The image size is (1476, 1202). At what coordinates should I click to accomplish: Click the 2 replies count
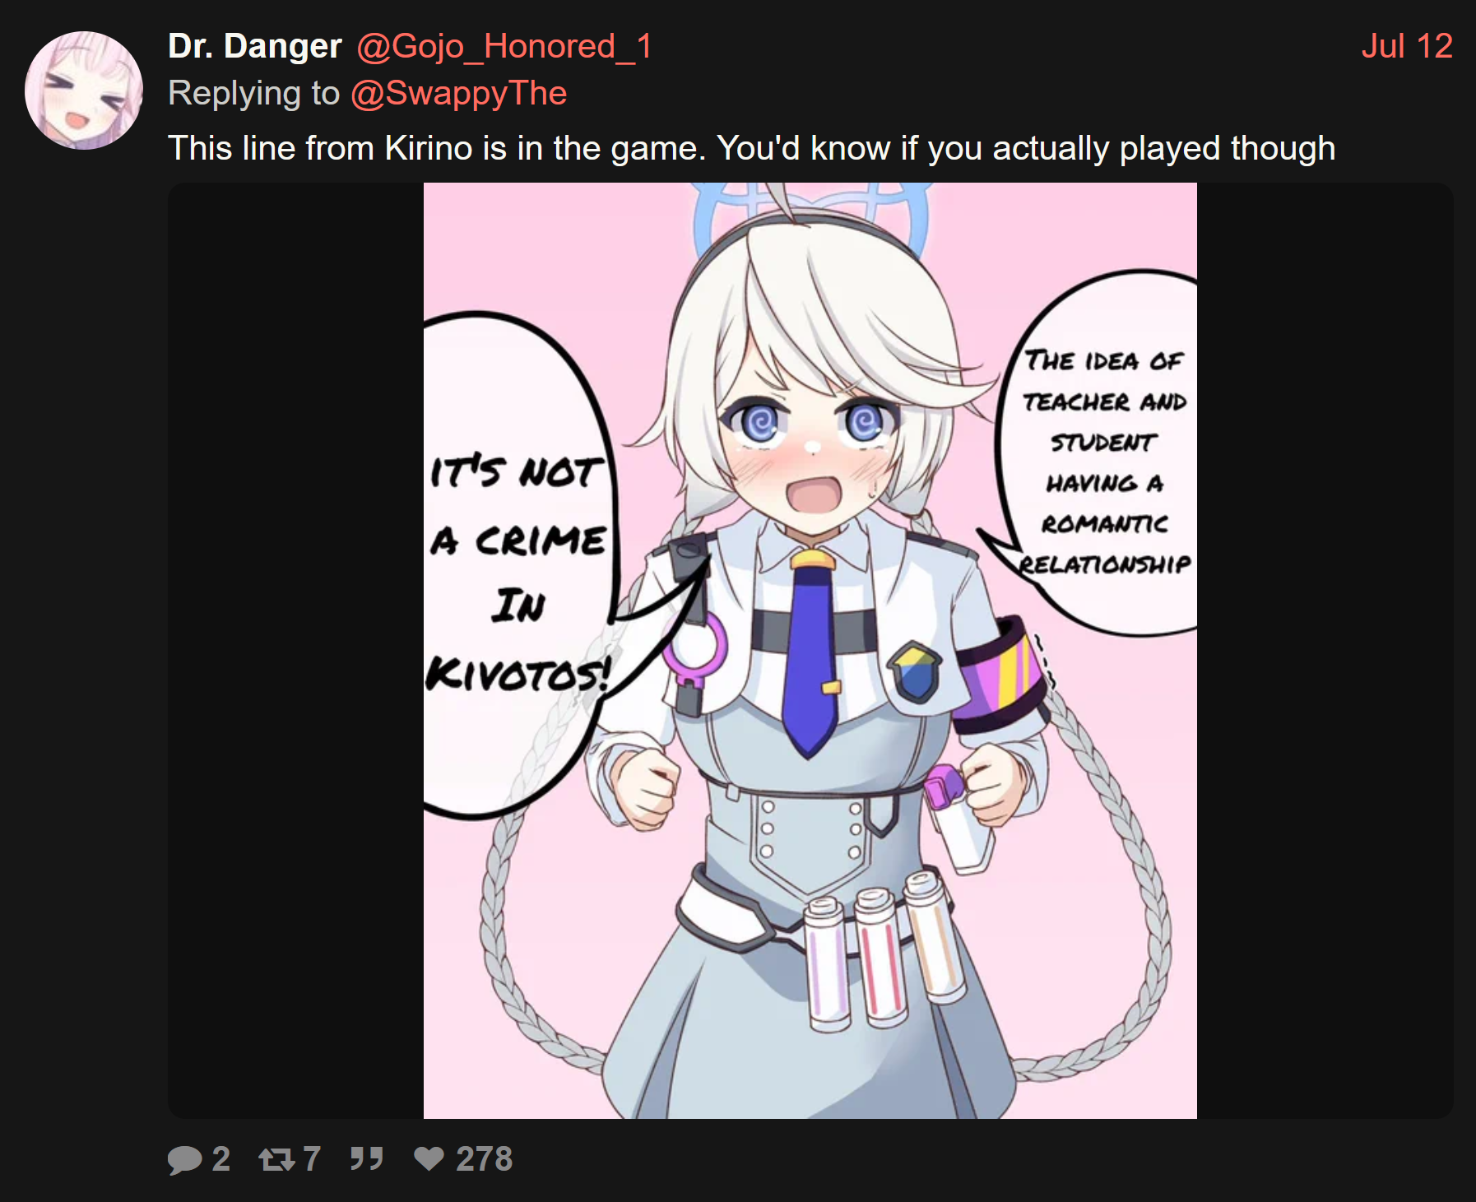[x=220, y=1158]
